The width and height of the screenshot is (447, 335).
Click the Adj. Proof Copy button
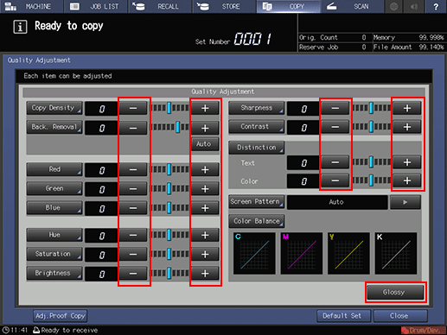pyautogui.click(x=61, y=316)
